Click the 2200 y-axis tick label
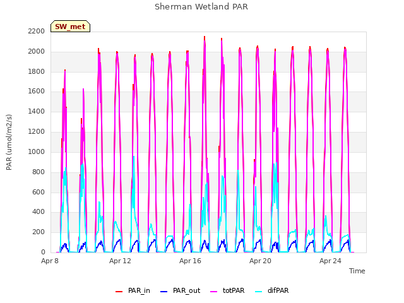 click(x=37, y=31)
